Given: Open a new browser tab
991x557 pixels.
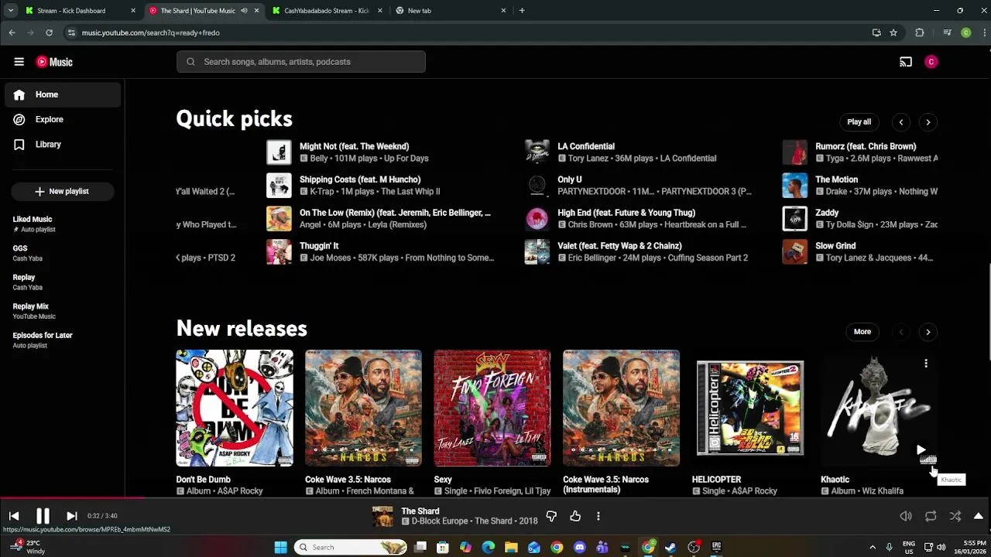Looking at the screenshot, I should coord(522,11).
